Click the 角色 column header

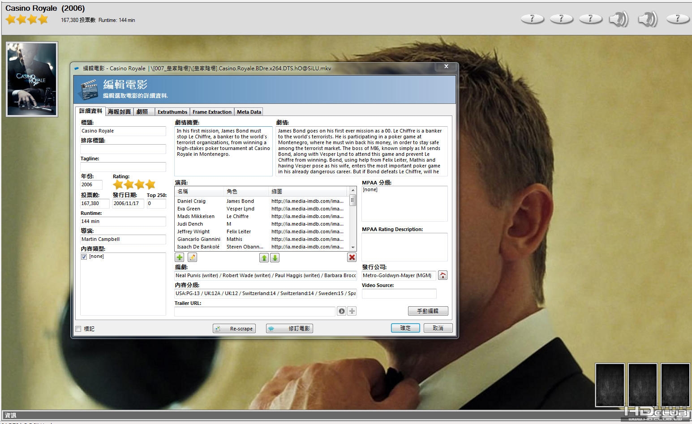point(246,191)
